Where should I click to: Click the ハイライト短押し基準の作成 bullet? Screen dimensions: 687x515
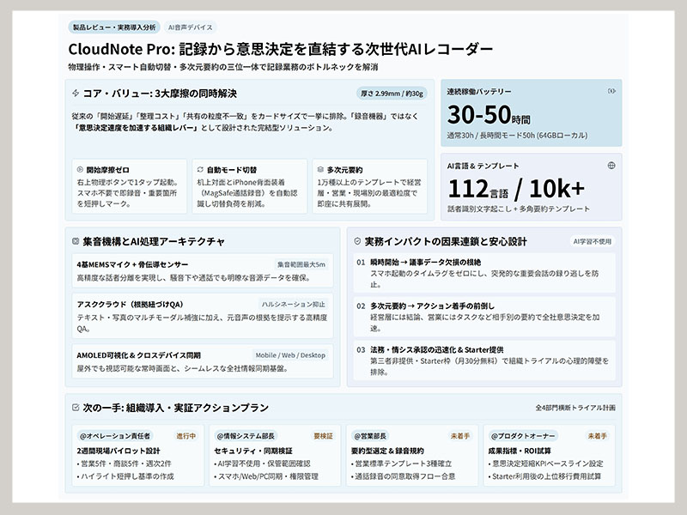[x=125, y=476]
